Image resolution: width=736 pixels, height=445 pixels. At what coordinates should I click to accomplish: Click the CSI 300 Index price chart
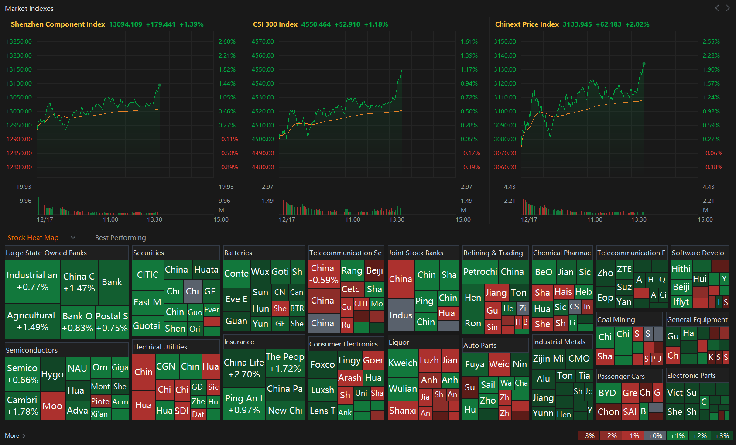click(x=367, y=104)
